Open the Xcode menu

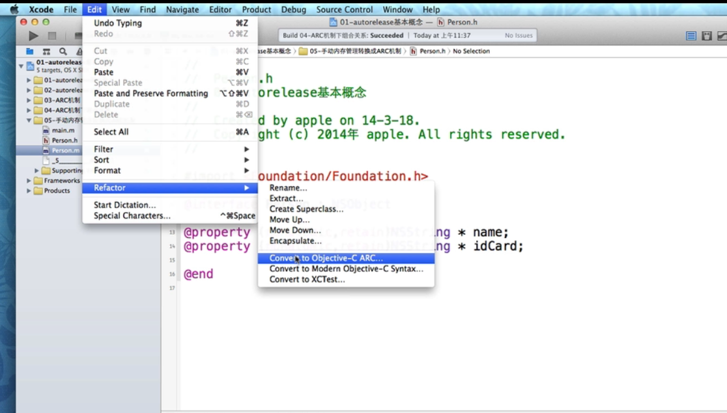[41, 9]
